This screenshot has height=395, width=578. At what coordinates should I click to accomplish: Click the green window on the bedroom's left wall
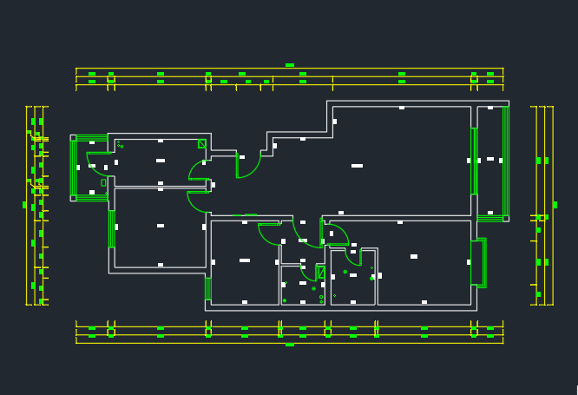click(111, 228)
